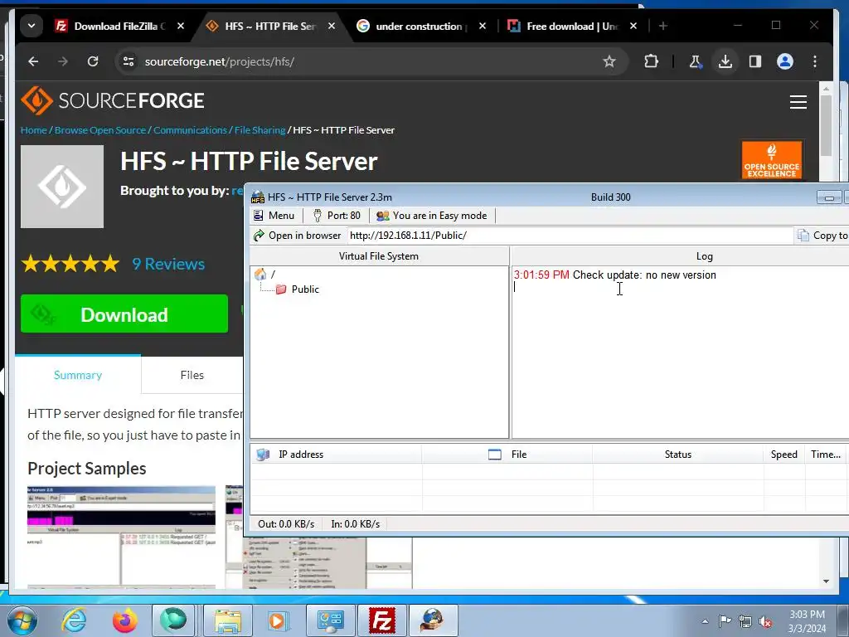Image resolution: width=849 pixels, height=637 pixels.
Task: Click the Open Source Excellence badge
Action: [x=772, y=159]
